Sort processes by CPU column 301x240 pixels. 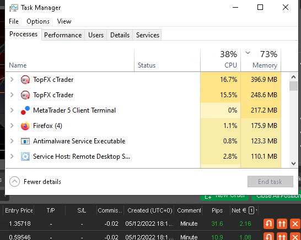[x=221, y=60]
